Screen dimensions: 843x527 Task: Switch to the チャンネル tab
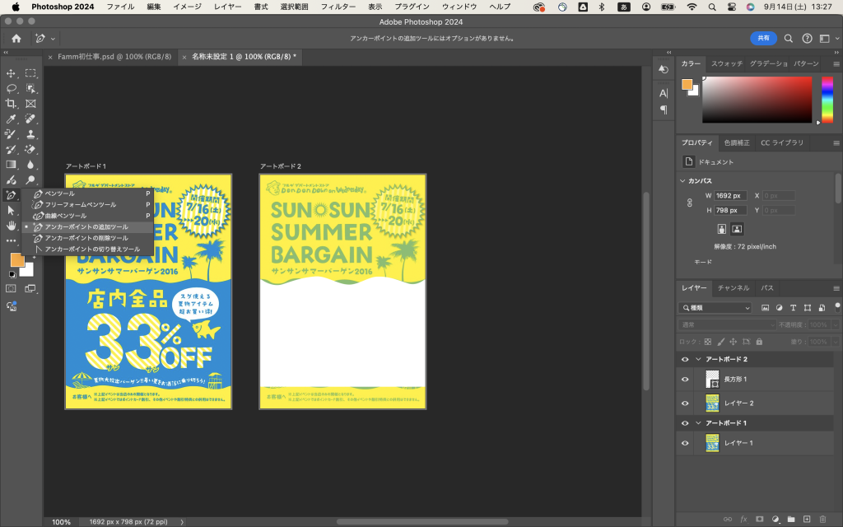(733, 287)
